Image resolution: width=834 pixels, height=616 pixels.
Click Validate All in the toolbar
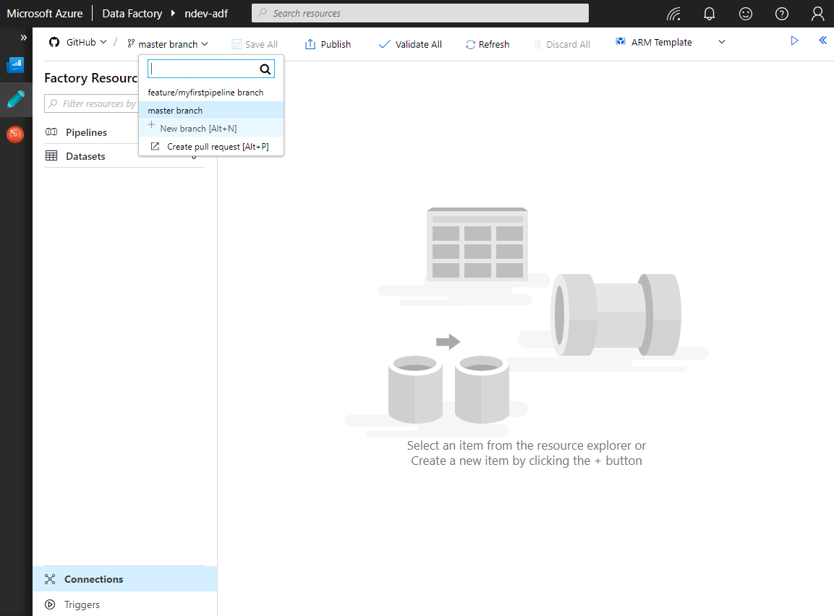(410, 44)
